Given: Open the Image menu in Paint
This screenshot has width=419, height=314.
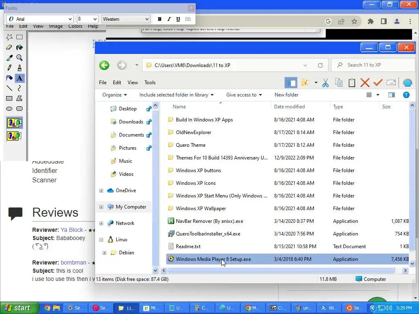Looking at the screenshot, I should (56, 26).
